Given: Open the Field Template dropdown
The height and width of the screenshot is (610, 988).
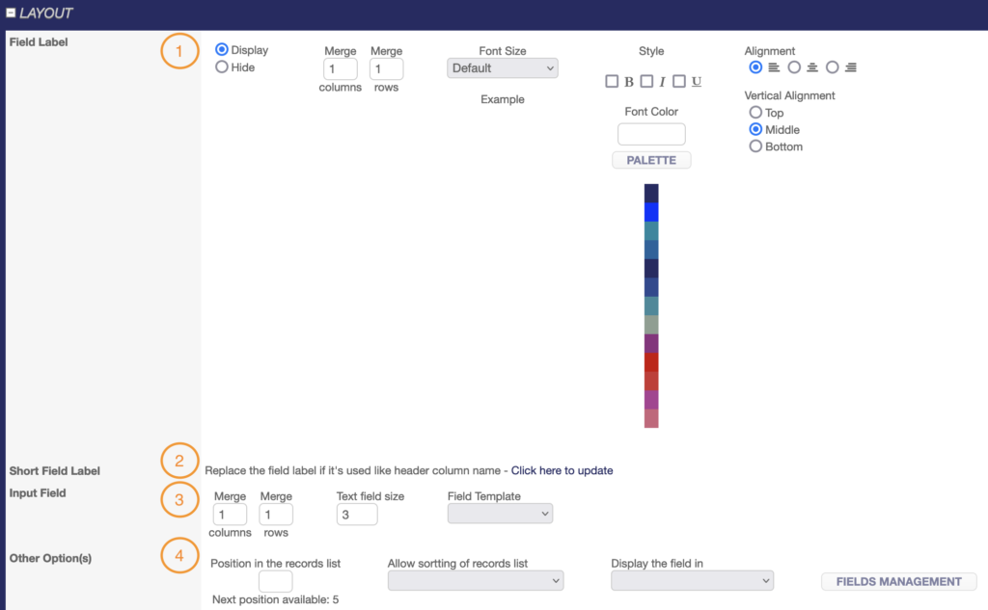Looking at the screenshot, I should 500,514.
